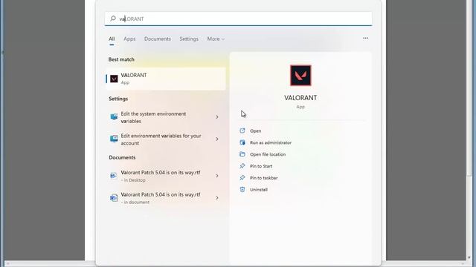Switch to the Settings tab
476x267 pixels.
point(189,39)
